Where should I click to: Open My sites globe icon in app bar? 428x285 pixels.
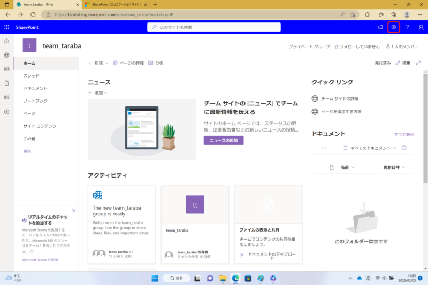point(7,55)
